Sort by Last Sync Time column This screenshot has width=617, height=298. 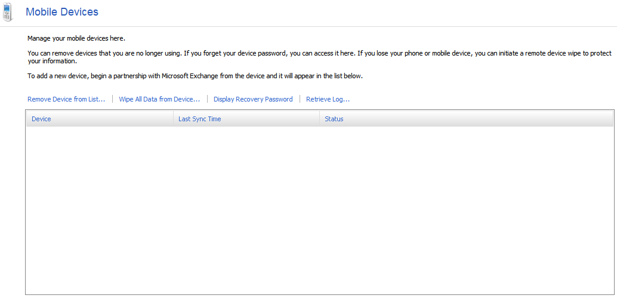tap(199, 119)
